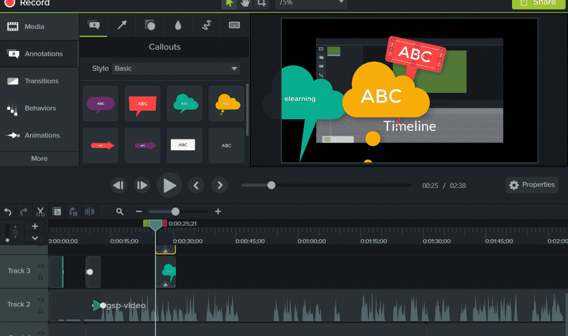Click the Timeline text on canvas

click(x=410, y=126)
